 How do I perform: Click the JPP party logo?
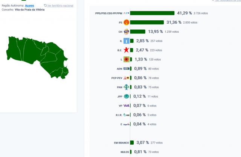[x=127, y=96]
